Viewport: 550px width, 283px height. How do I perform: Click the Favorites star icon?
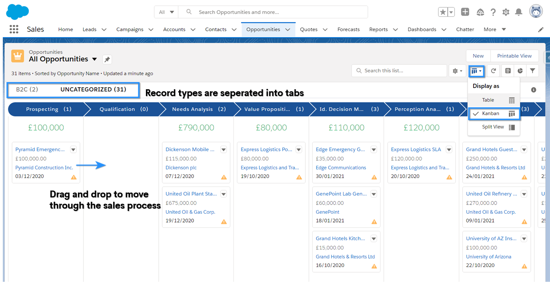[x=443, y=12]
